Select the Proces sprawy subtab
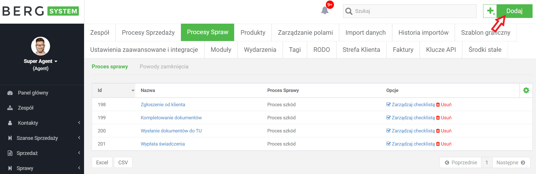The width and height of the screenshot is (536, 174). tap(110, 66)
